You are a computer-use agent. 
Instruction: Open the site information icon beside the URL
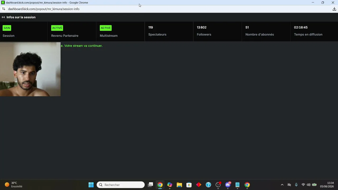pyautogui.click(x=4, y=9)
